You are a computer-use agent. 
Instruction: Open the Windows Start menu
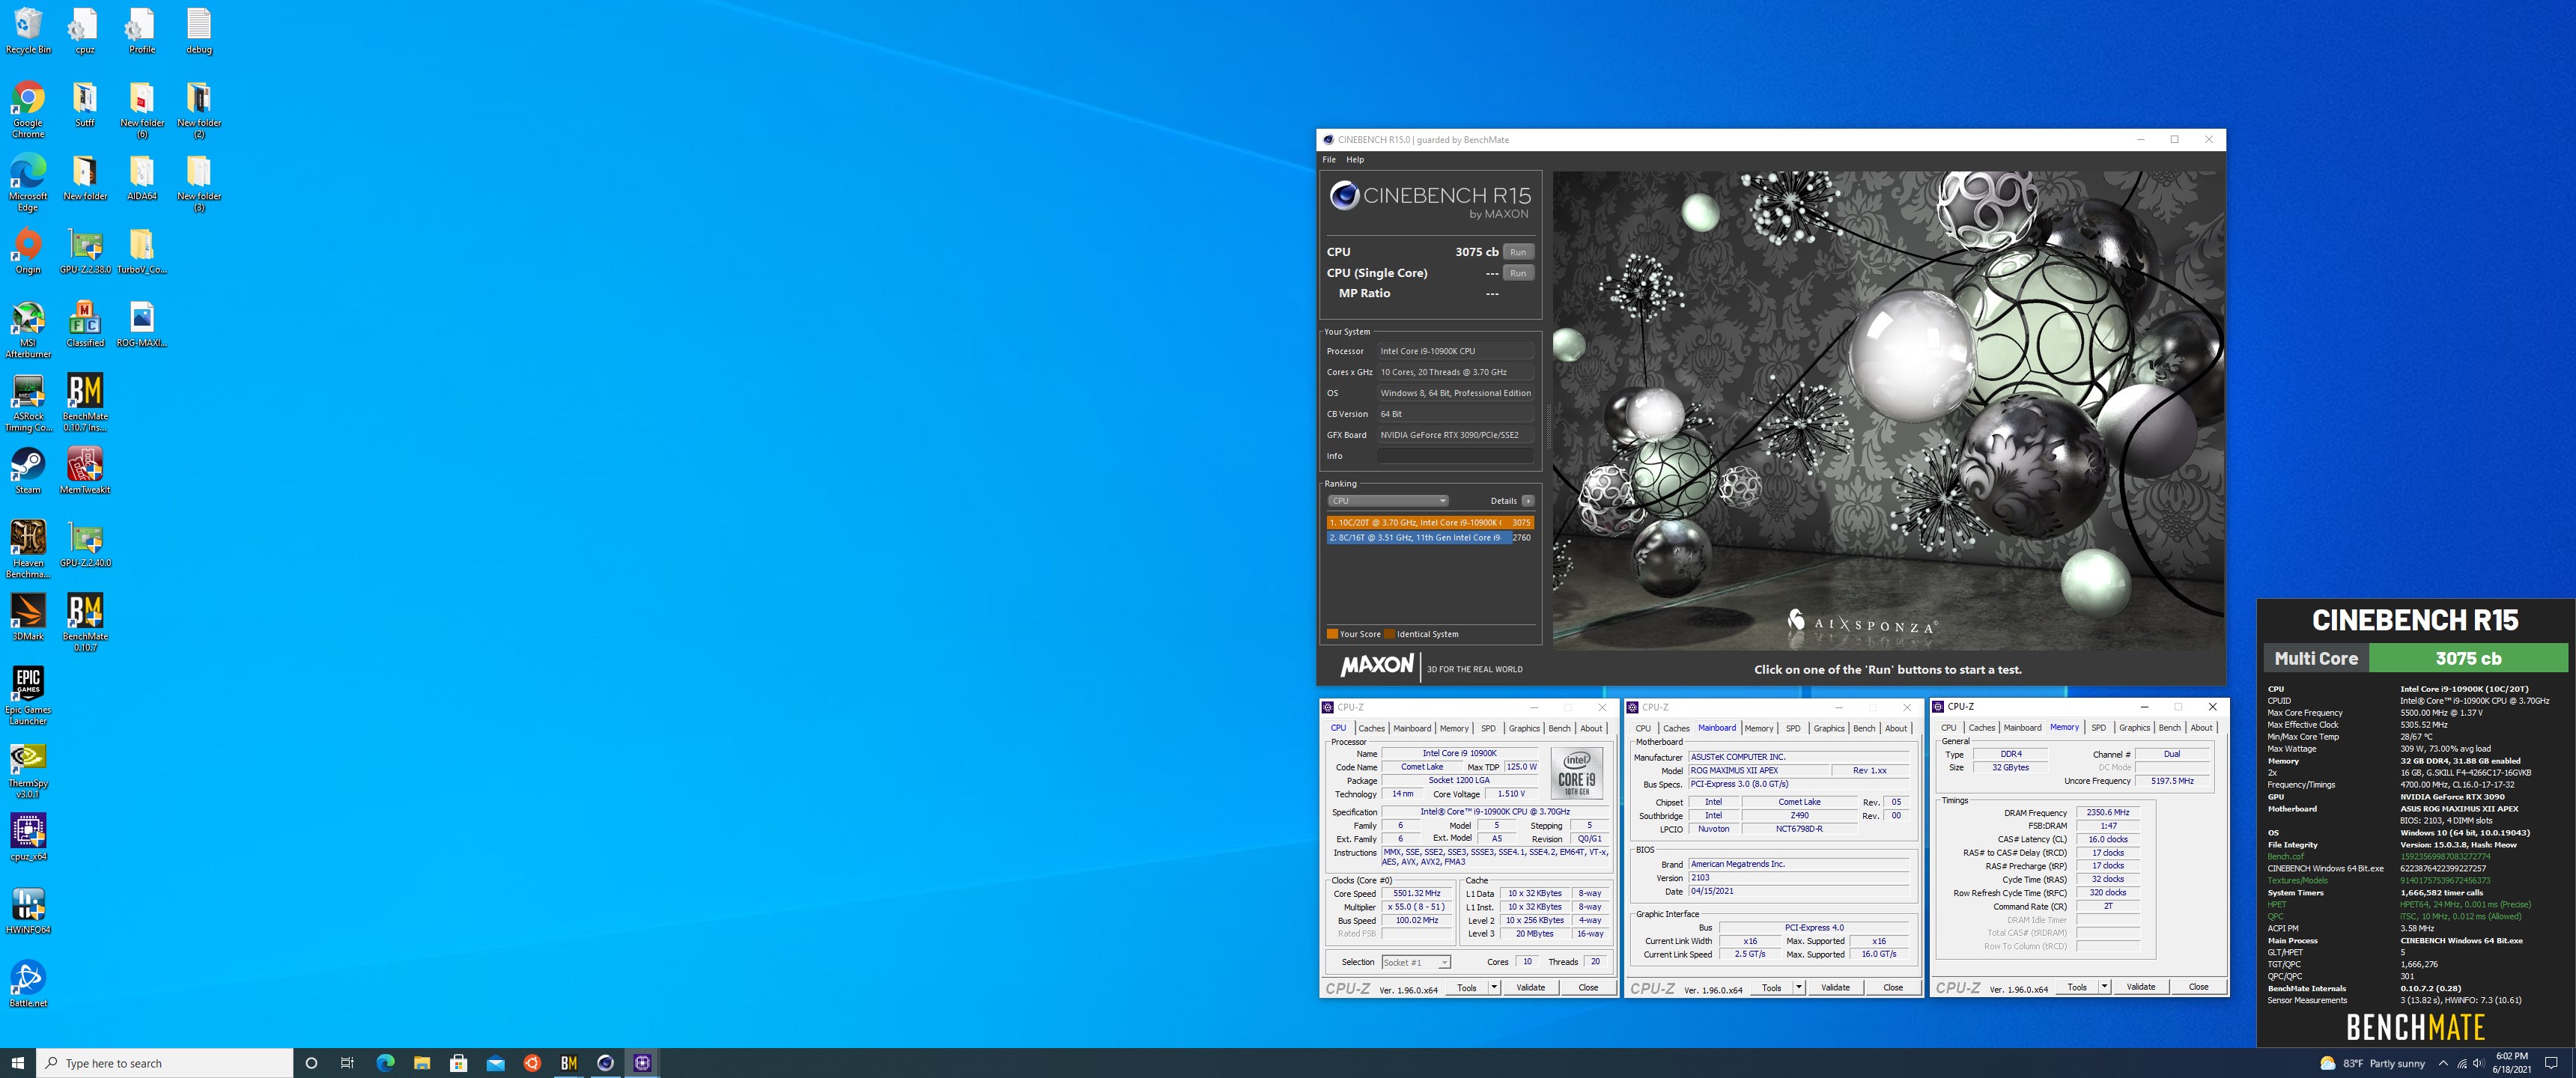[x=18, y=1063]
